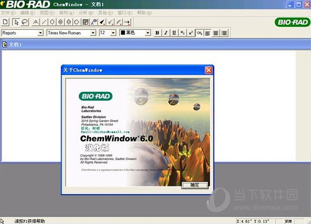Choose the chain bond drawing tool
Viewport: 311px width, 224px height.
[36, 22]
